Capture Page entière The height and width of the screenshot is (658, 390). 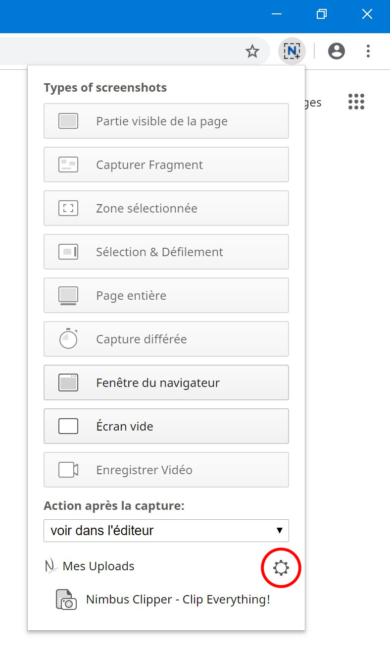166,295
